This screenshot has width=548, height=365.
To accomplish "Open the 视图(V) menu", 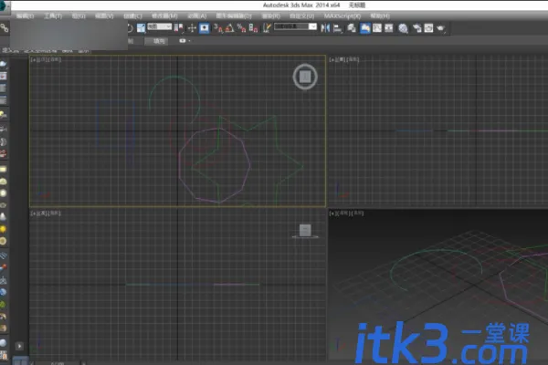I will point(104,16).
